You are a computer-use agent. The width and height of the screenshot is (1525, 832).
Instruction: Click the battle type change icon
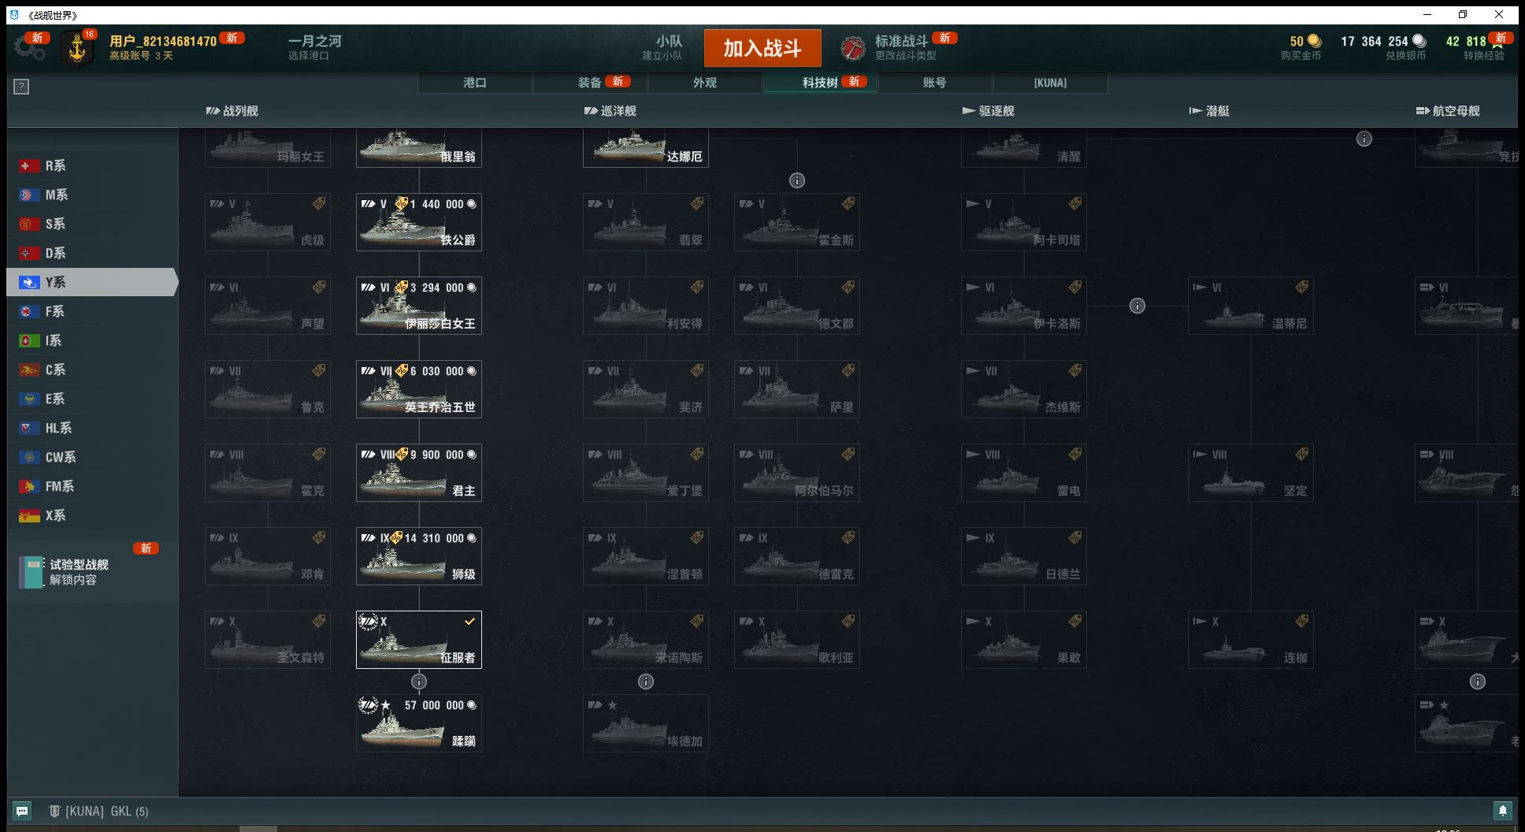click(x=853, y=49)
